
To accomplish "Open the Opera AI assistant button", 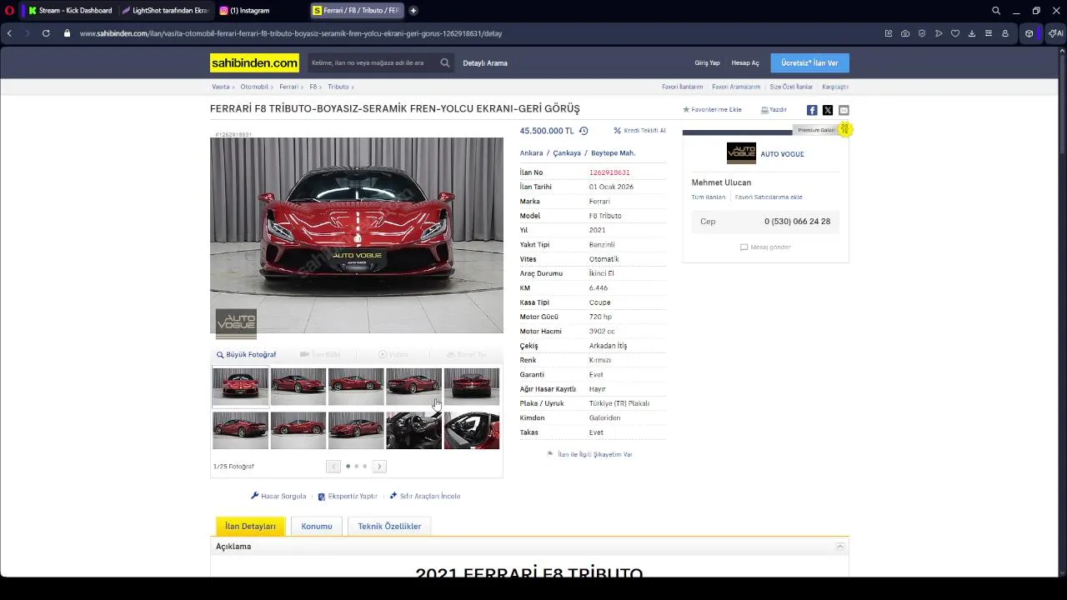I will [x=1055, y=33].
